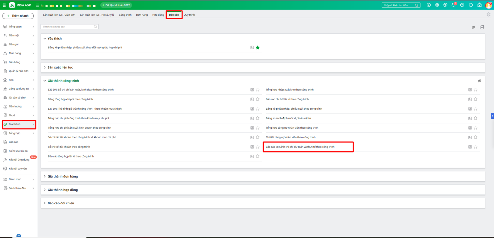Image resolution: width=494 pixels, height=238 pixels.
Task: Switch to the Quy trình tab
Action: [x=189, y=15]
